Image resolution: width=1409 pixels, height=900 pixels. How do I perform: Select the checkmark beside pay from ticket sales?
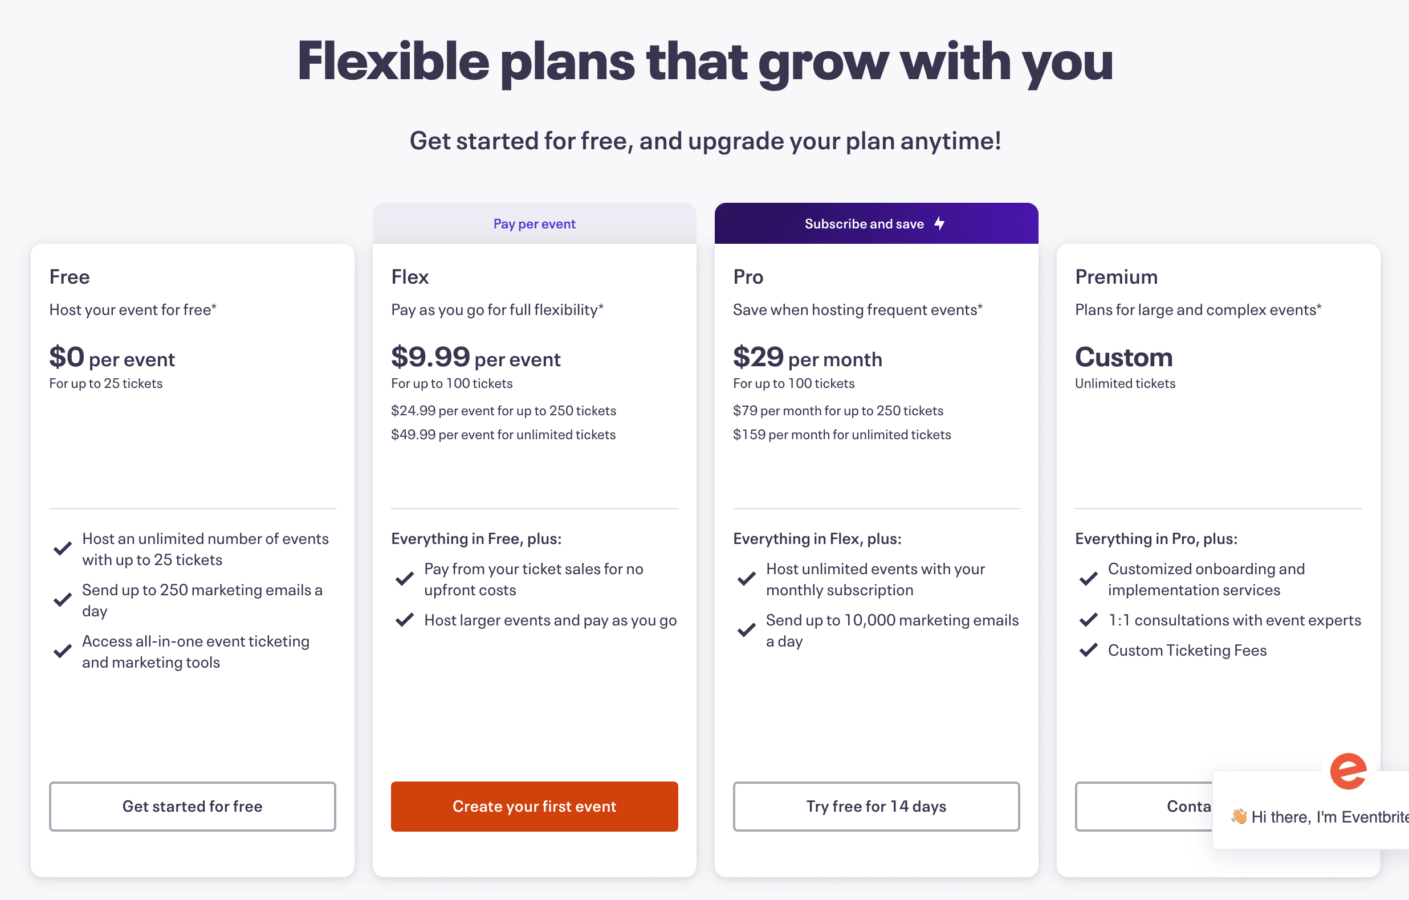(x=404, y=578)
